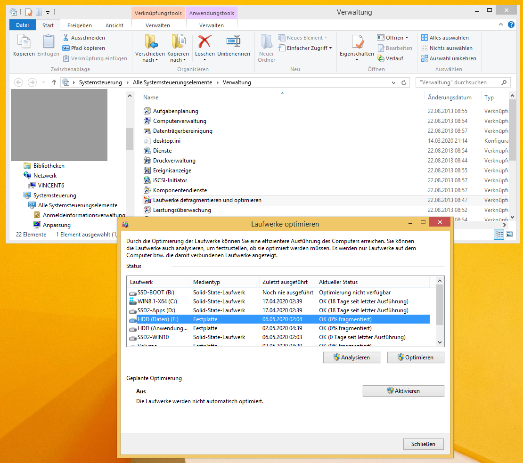
Task: Switch to the Start ribbon tab
Action: pyautogui.click(x=48, y=25)
